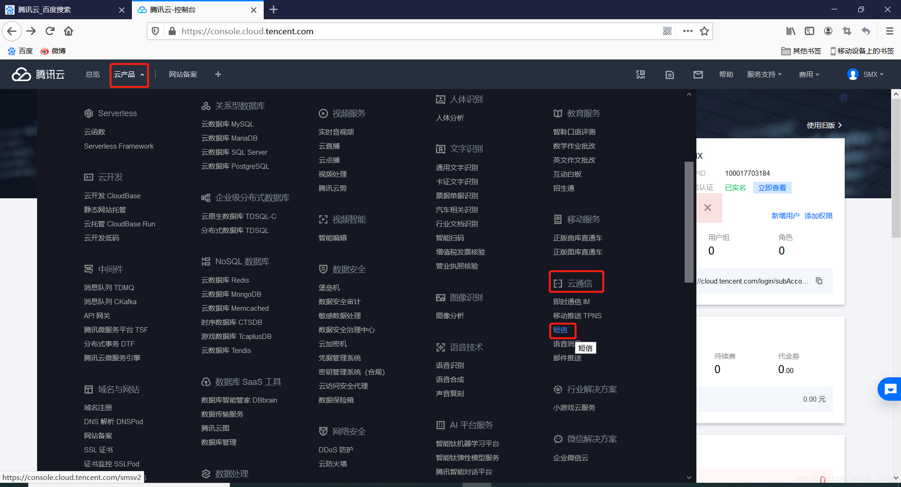
Task: Open the console document icon
Action: 670,75
